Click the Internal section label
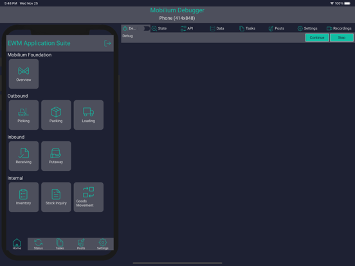This screenshot has height=266, width=355. (x=15, y=178)
